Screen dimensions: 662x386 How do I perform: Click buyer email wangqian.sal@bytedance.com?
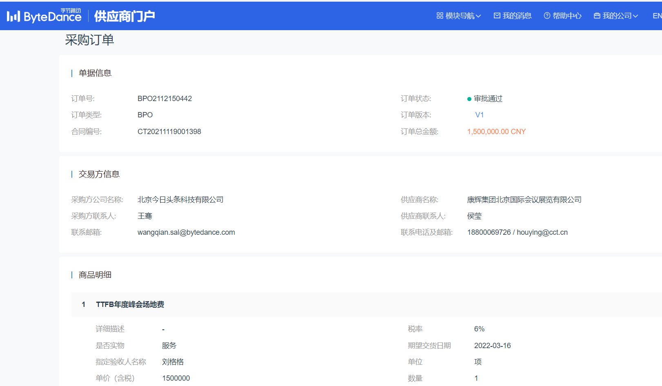(x=186, y=232)
